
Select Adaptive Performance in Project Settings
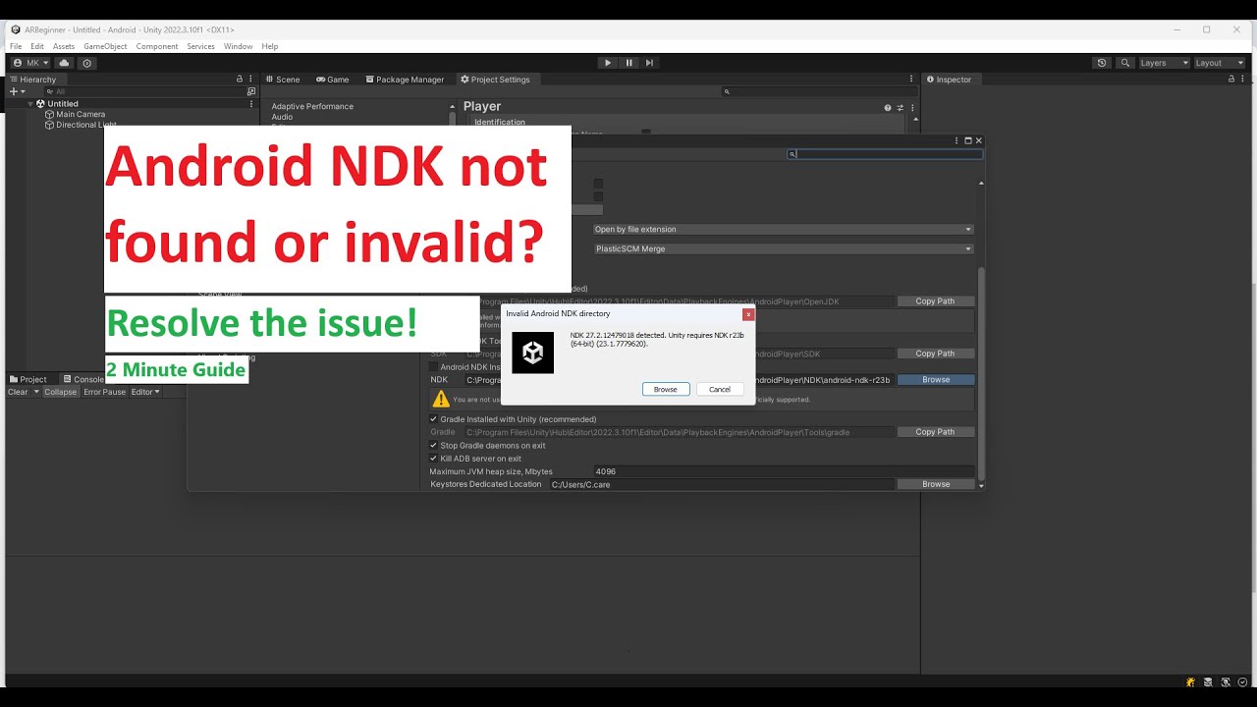312,106
